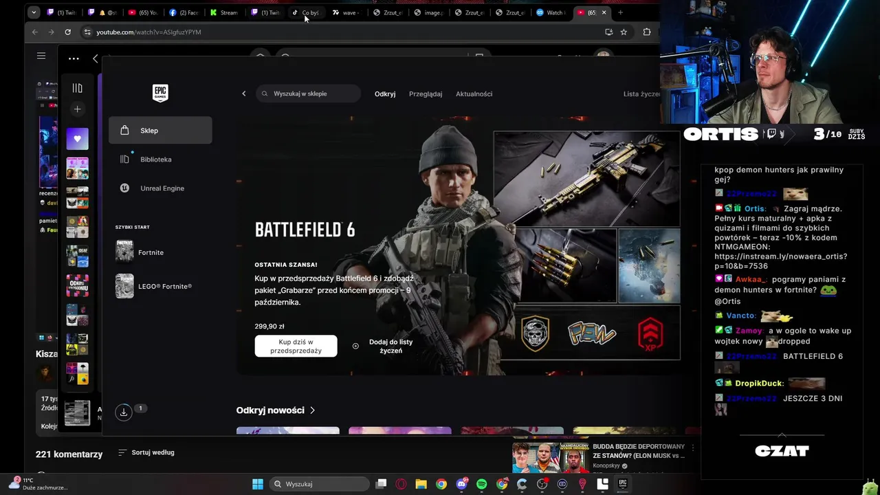This screenshot has width=880, height=495.
Task: Open the instream.ly link in chat
Action: [x=780, y=261]
